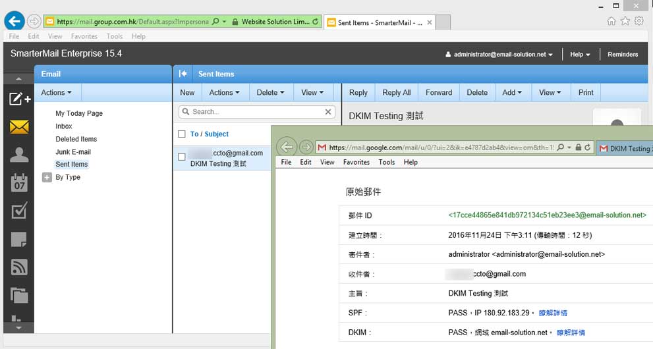653x349 pixels.
Task: Open the Inbox folder
Action: (x=64, y=126)
